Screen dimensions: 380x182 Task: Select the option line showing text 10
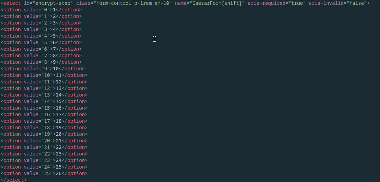43,69
